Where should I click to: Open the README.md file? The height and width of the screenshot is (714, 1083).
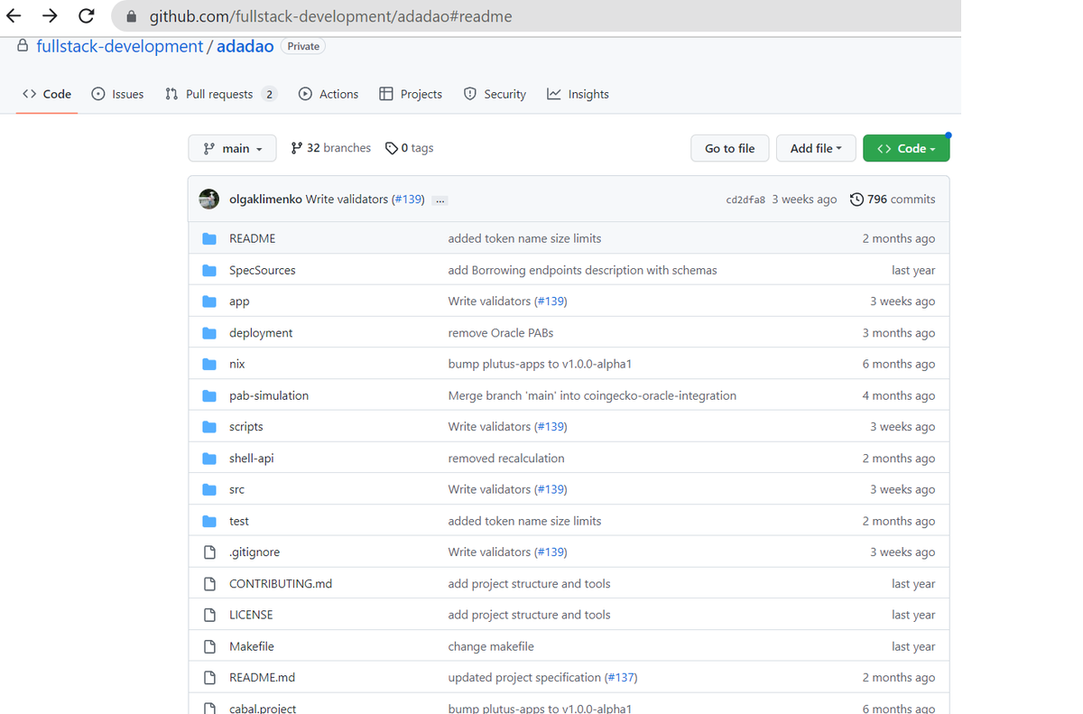(262, 677)
